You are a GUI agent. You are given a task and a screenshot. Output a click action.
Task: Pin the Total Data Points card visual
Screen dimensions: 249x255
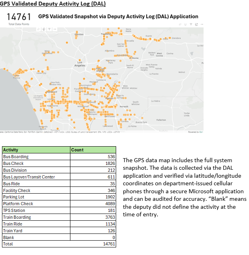39,29
